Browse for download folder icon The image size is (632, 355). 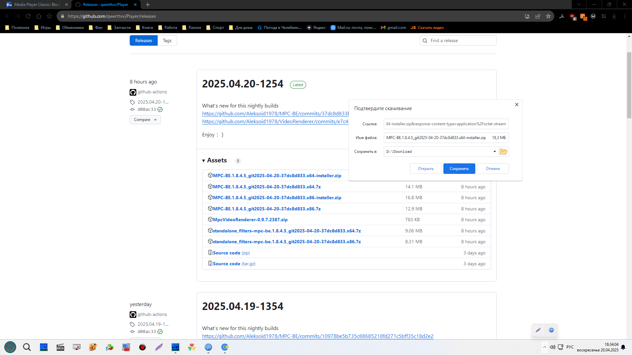(504, 152)
